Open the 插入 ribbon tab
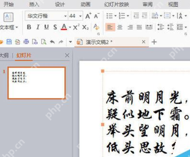 click(x=34, y=4)
